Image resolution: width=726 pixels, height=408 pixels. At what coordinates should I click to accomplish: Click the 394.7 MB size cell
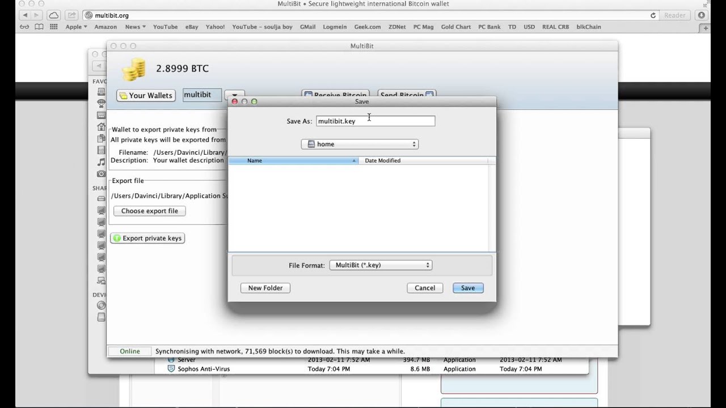point(416,360)
